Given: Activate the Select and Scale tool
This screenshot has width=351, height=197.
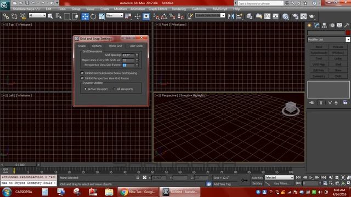Looking at the screenshot, I should (x=101, y=16).
